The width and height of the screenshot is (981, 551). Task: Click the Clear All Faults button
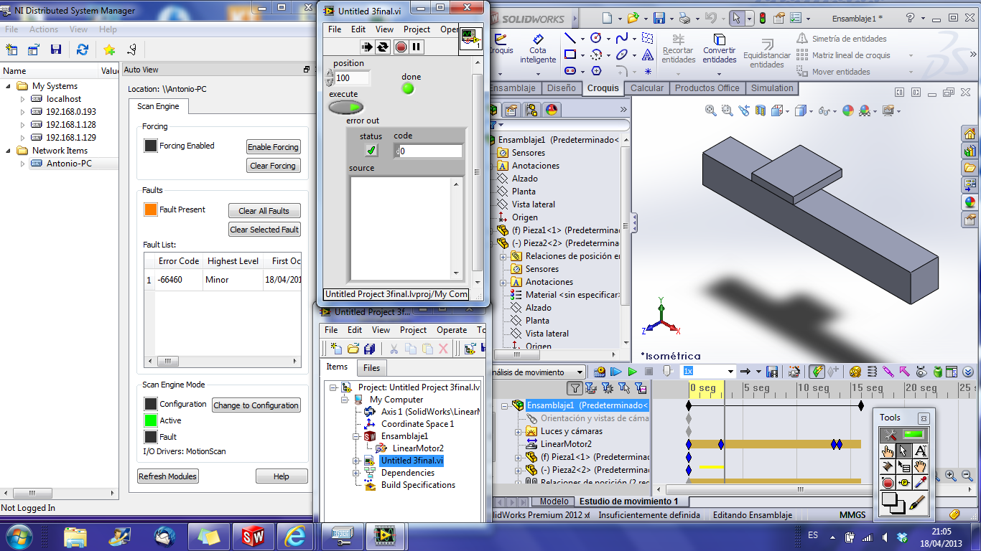click(264, 211)
